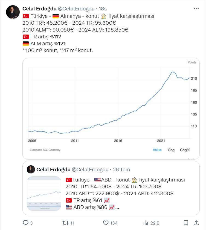The image size is (209, 230).
Task: Click Celal Erdoğdu's profile avatar
Action: pyautogui.click(x=13, y=12)
